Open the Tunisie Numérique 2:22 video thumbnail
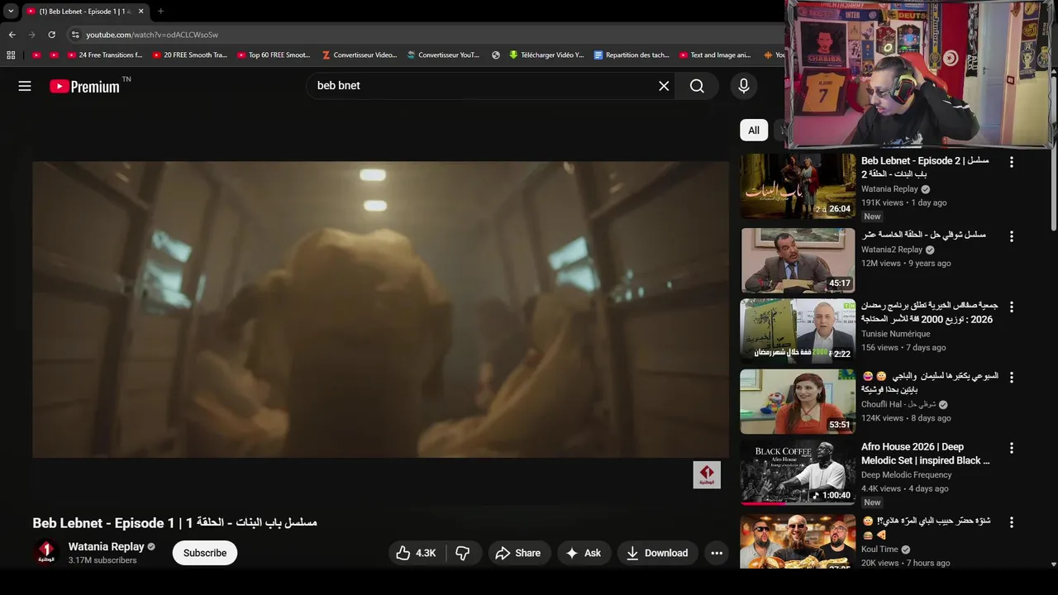 pos(798,331)
